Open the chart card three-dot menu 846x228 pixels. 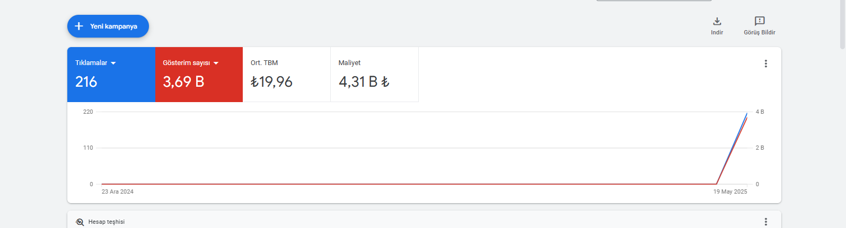[x=765, y=63]
